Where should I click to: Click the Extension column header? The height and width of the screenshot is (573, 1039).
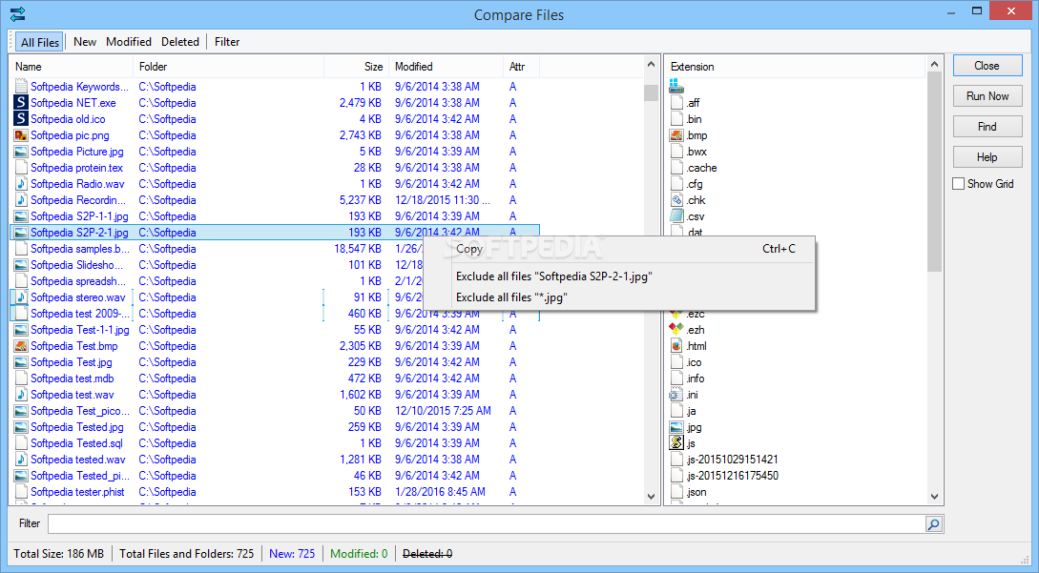[x=795, y=66]
